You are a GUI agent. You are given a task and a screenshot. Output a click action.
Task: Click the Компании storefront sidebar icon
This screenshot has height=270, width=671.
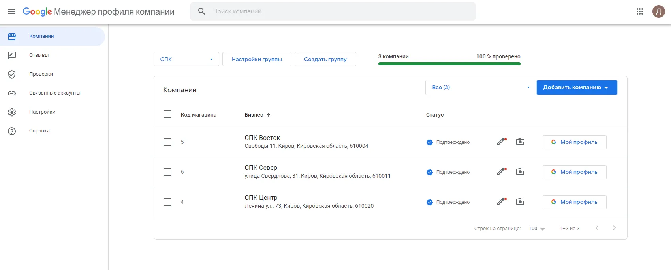pos(12,36)
